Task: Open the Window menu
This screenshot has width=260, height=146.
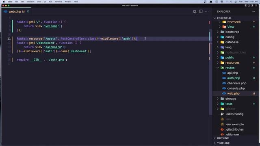Action: pyautogui.click(x=68, y=2)
